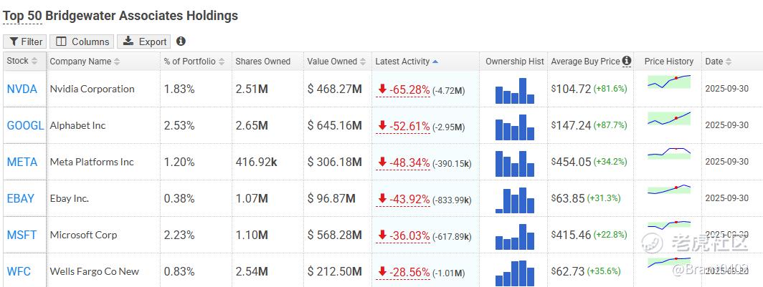Open the META stock link
The width and height of the screenshot is (763, 287).
pyautogui.click(x=22, y=162)
